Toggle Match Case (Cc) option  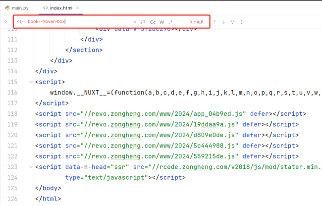(x=153, y=22)
